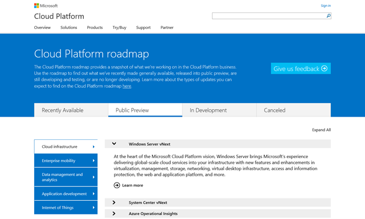Click the Application development arrow icon

(x=94, y=193)
